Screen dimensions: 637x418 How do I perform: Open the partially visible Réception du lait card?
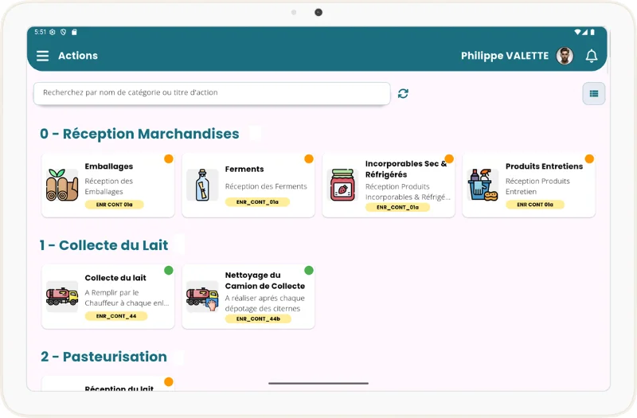click(x=108, y=384)
